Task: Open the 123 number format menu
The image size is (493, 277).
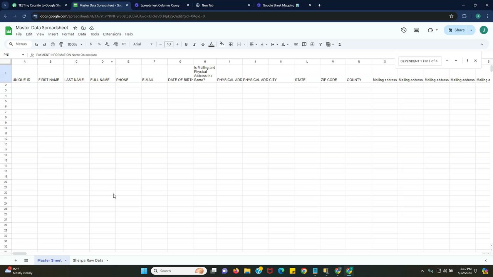Action: coord(124,44)
